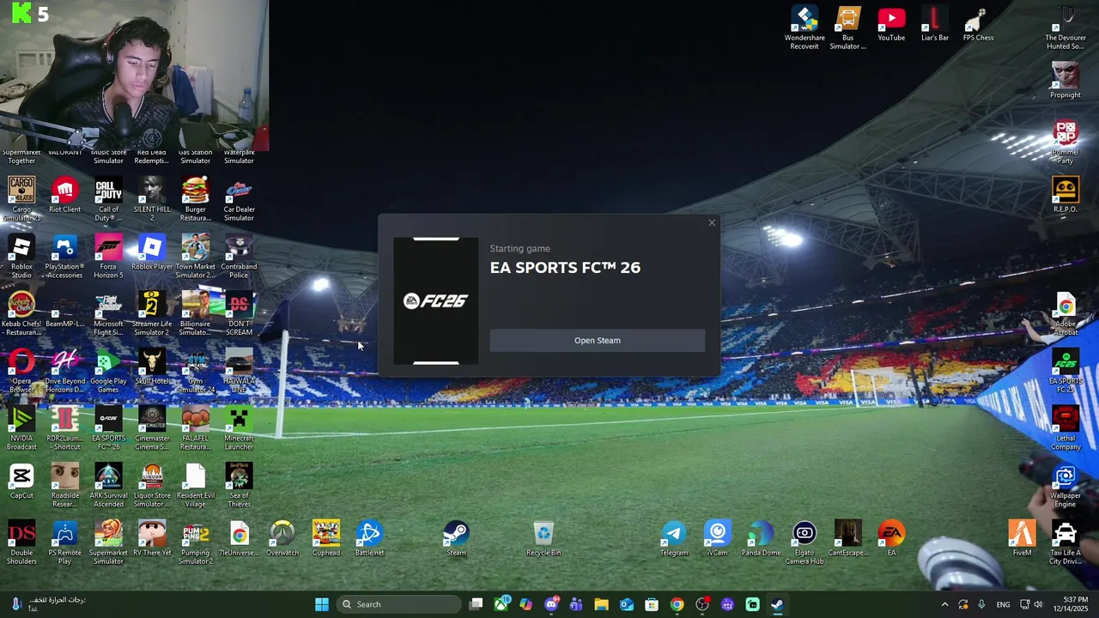This screenshot has height=618, width=1099.
Task: Open File Explorer from the taskbar
Action: point(601,604)
